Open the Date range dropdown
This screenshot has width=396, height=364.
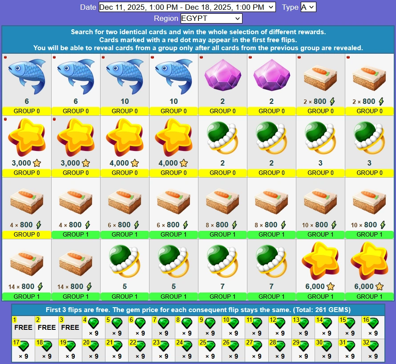187,7
